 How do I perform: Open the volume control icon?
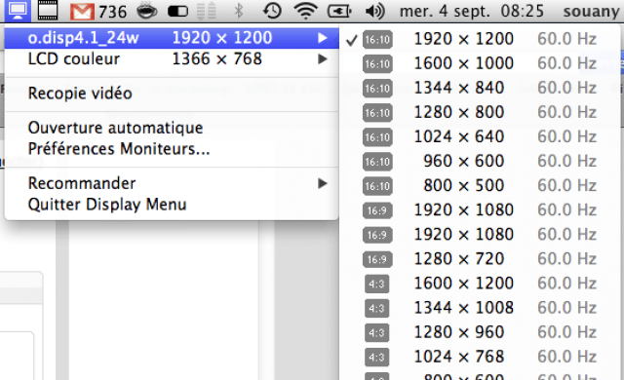coord(374,11)
